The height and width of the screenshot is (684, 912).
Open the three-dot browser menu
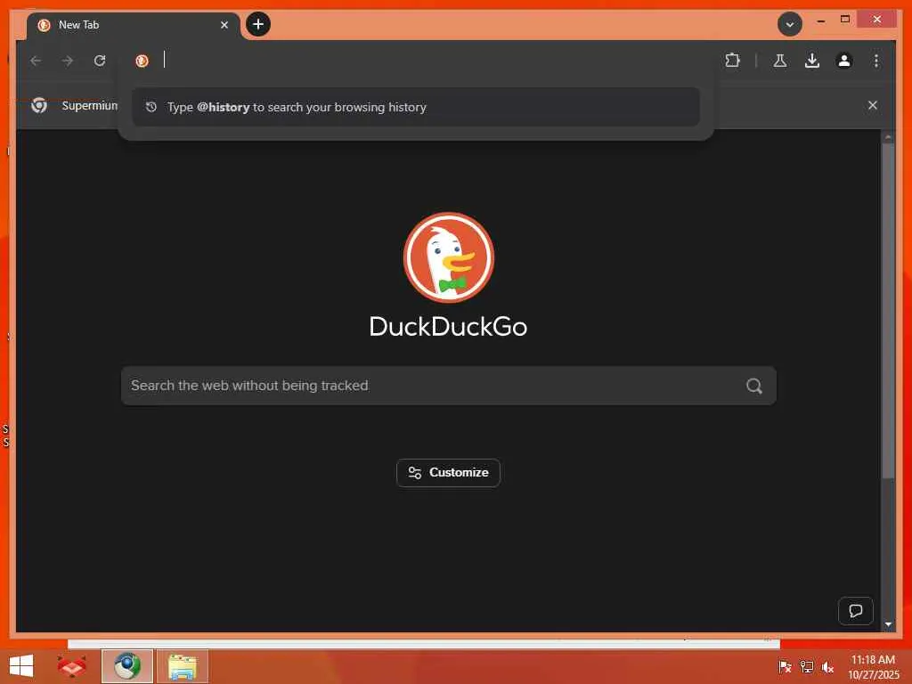876,61
